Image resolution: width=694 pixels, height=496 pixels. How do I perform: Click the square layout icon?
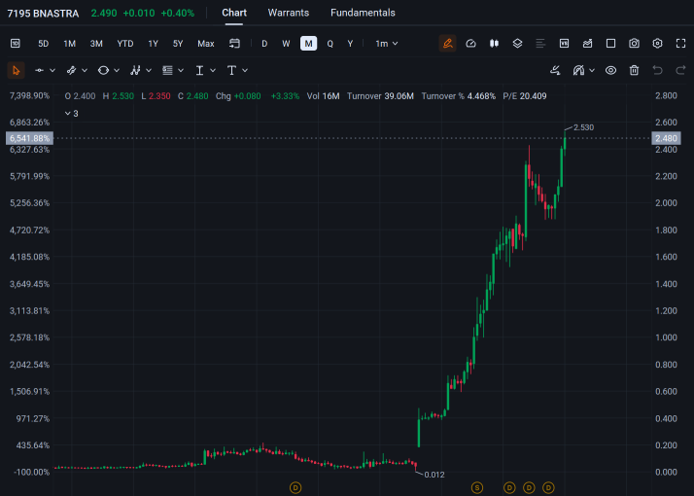pyautogui.click(x=610, y=44)
